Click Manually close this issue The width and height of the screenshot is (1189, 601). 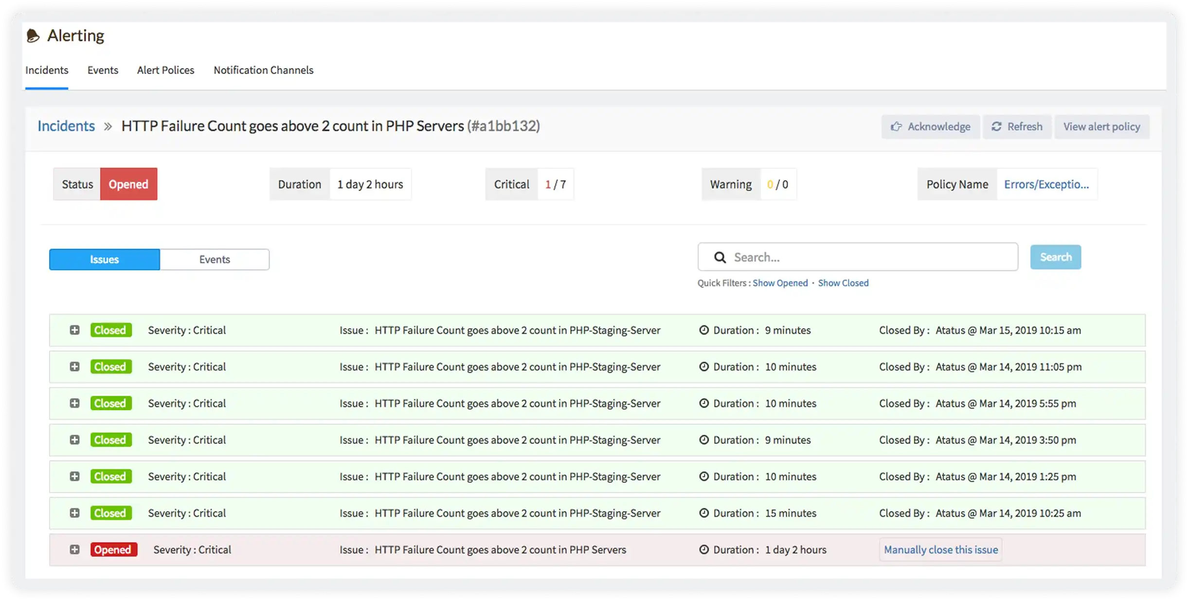pyautogui.click(x=940, y=549)
